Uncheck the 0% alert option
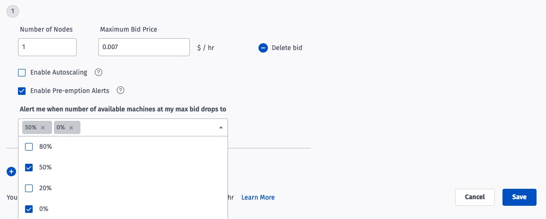 [x=29, y=209]
